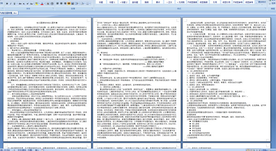Select the highlighted justify alignment icon

(x=69, y=4)
